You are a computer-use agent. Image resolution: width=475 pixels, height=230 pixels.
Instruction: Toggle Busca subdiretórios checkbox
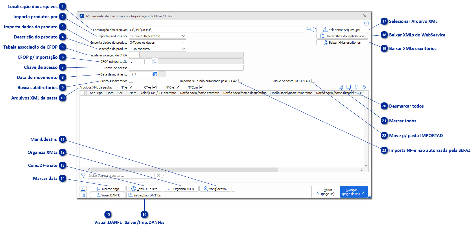[x=131, y=81]
